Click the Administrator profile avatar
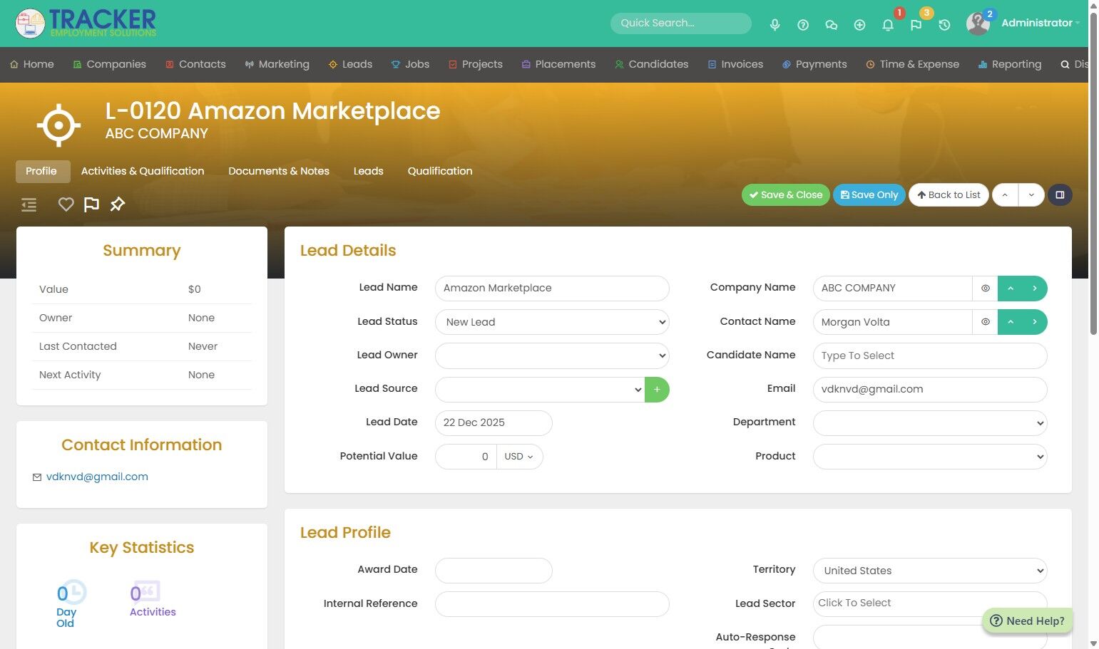This screenshot has height=649, width=1099. pyautogui.click(x=978, y=24)
